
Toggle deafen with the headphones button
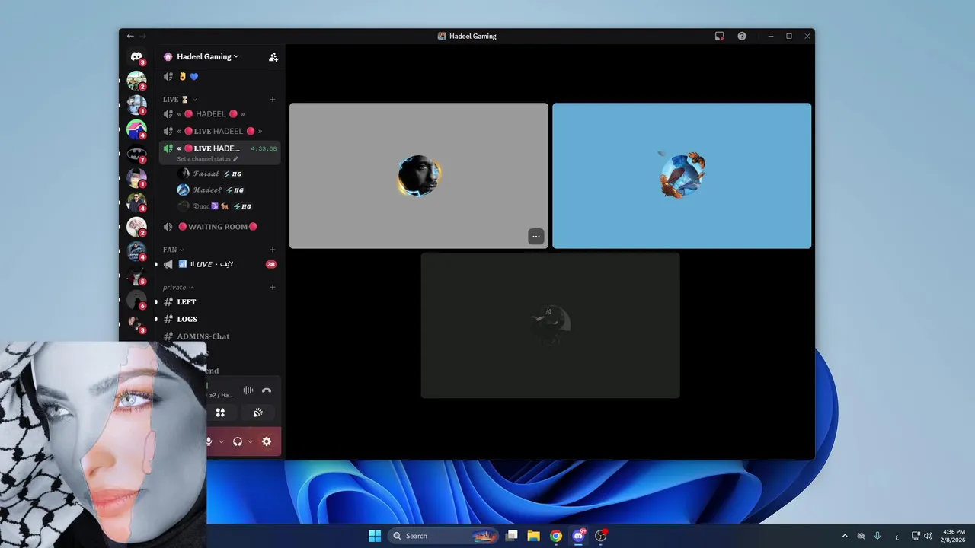click(x=238, y=441)
